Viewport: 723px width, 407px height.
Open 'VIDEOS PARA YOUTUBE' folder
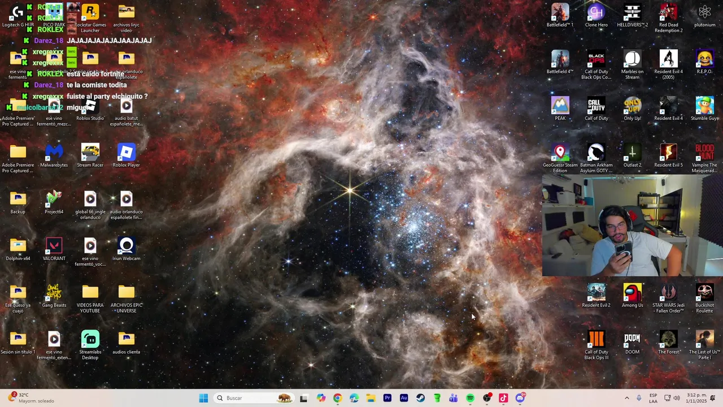(x=90, y=300)
